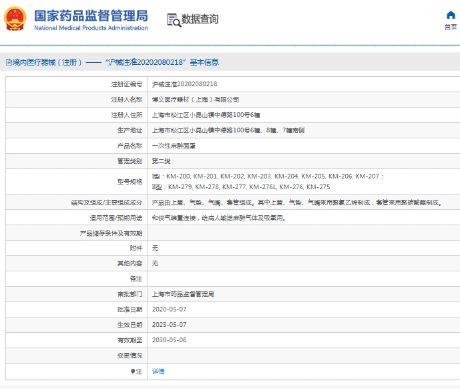This screenshot has width=460, height=389.
Task: Select the I型 KM-200 model line
Action: (268, 176)
